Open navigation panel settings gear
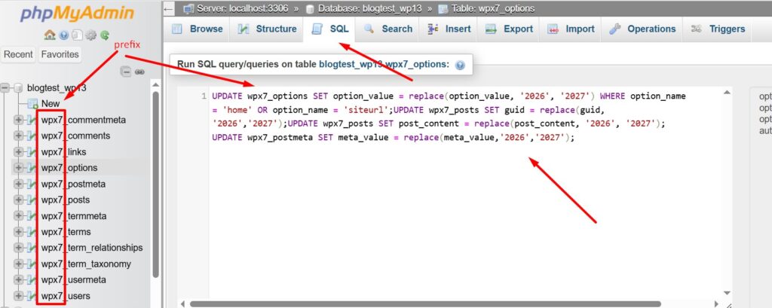Screen dimensions: 772x308 click(91, 35)
